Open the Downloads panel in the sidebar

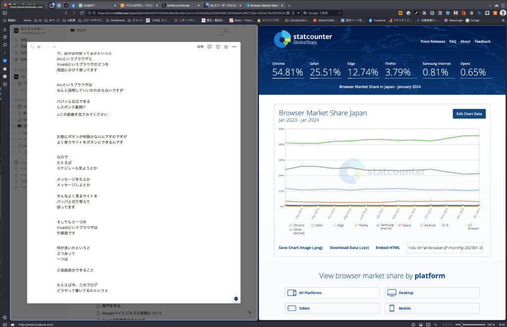5,29
